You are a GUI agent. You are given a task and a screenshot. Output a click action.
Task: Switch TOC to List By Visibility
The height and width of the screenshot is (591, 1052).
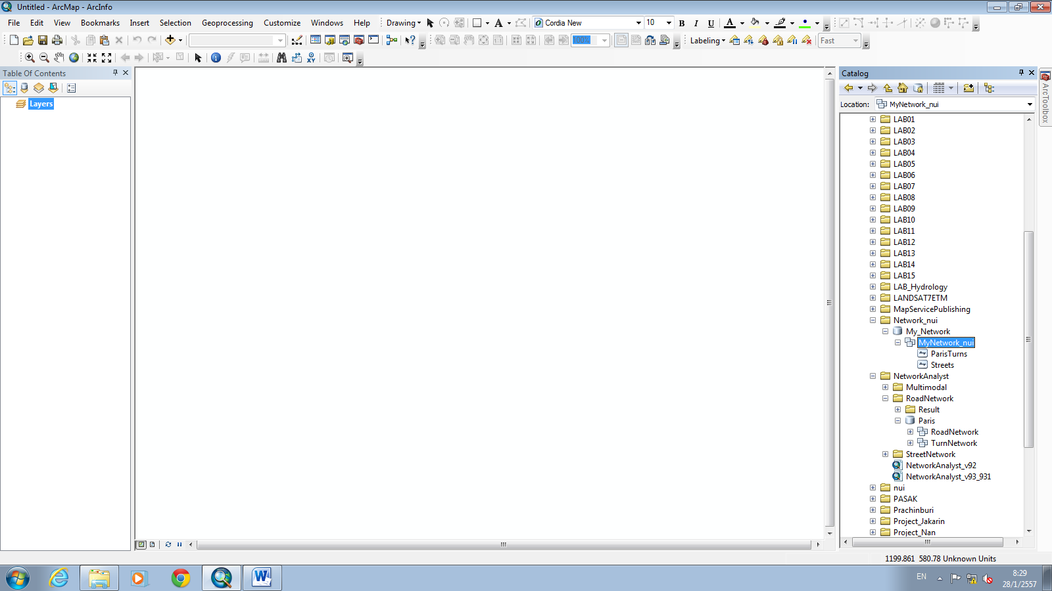pyautogui.click(x=39, y=88)
